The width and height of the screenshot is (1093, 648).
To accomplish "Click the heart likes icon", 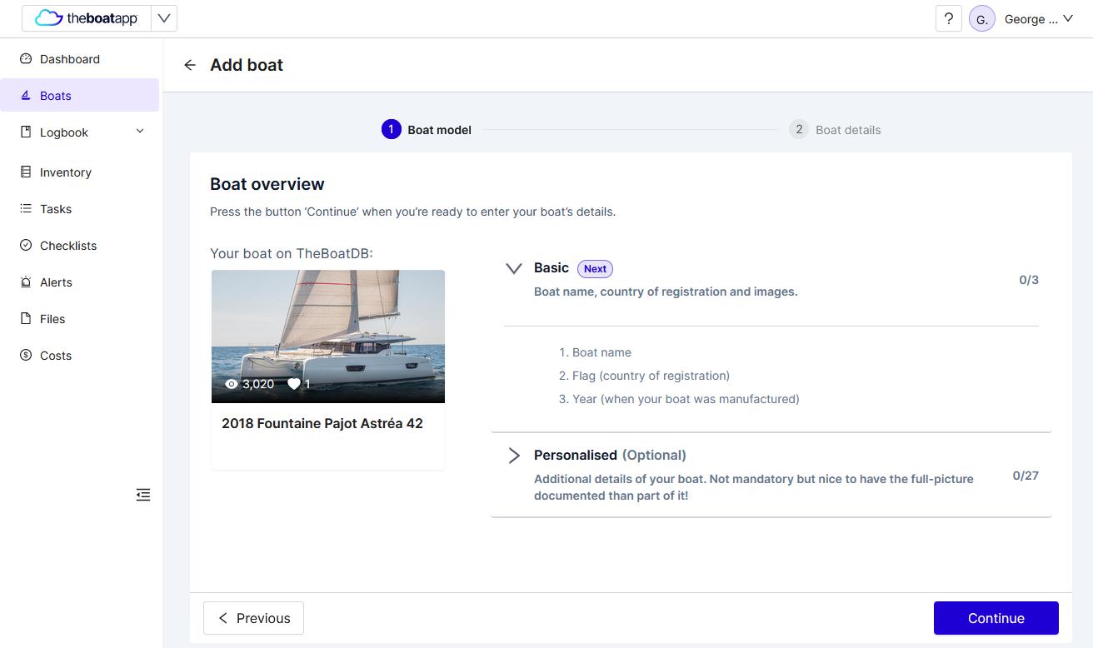I will [x=293, y=384].
